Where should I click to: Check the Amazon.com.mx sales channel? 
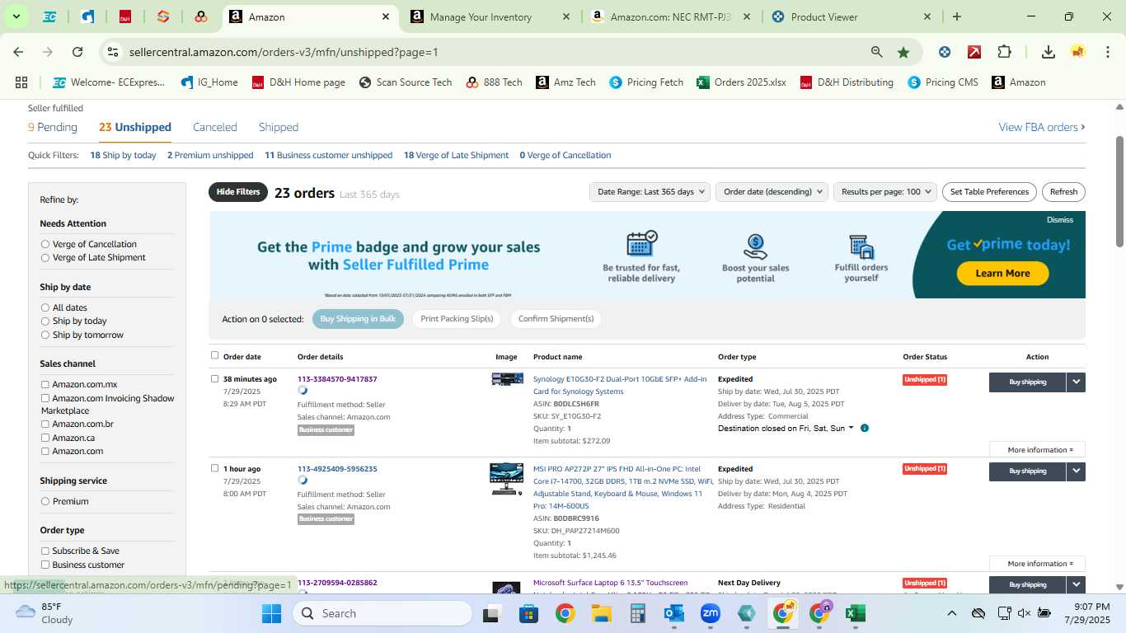pyautogui.click(x=45, y=384)
